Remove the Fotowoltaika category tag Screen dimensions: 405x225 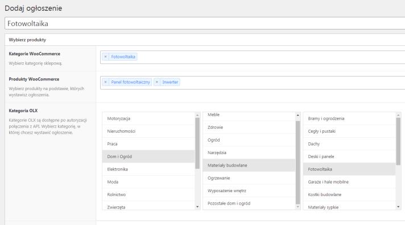click(105, 57)
